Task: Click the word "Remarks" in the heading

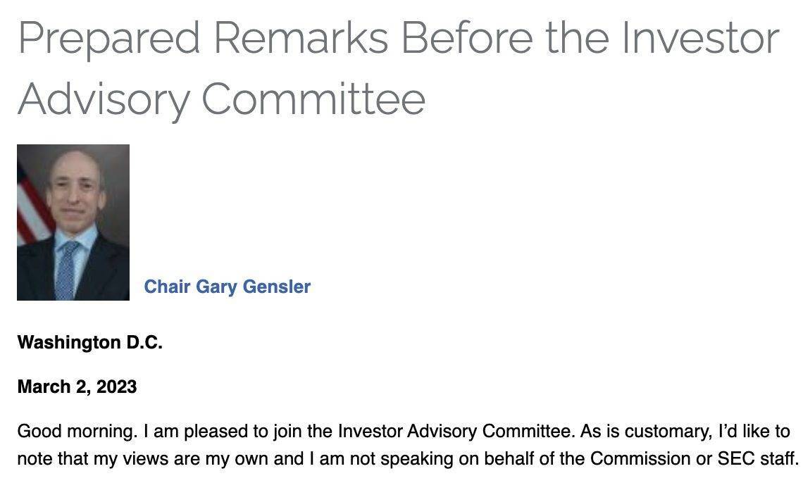Action: [x=301, y=38]
